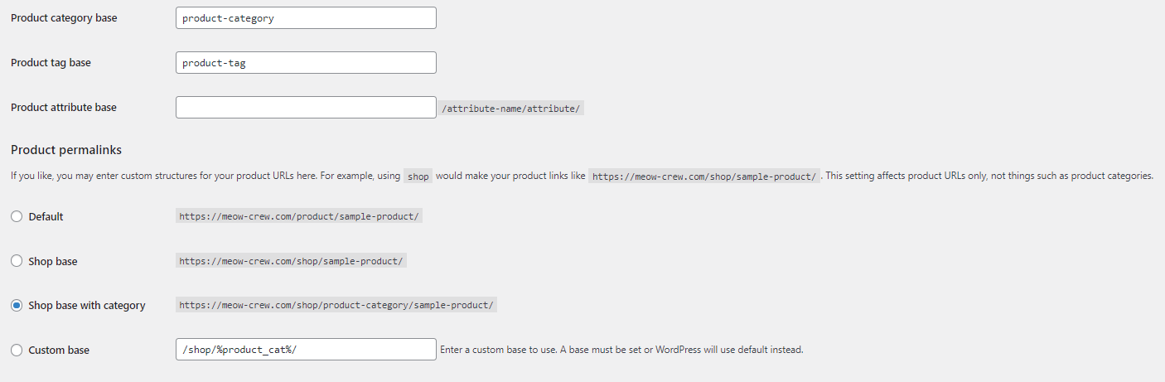Click the /attribute-name/attribute/ suffix code

tap(512, 109)
